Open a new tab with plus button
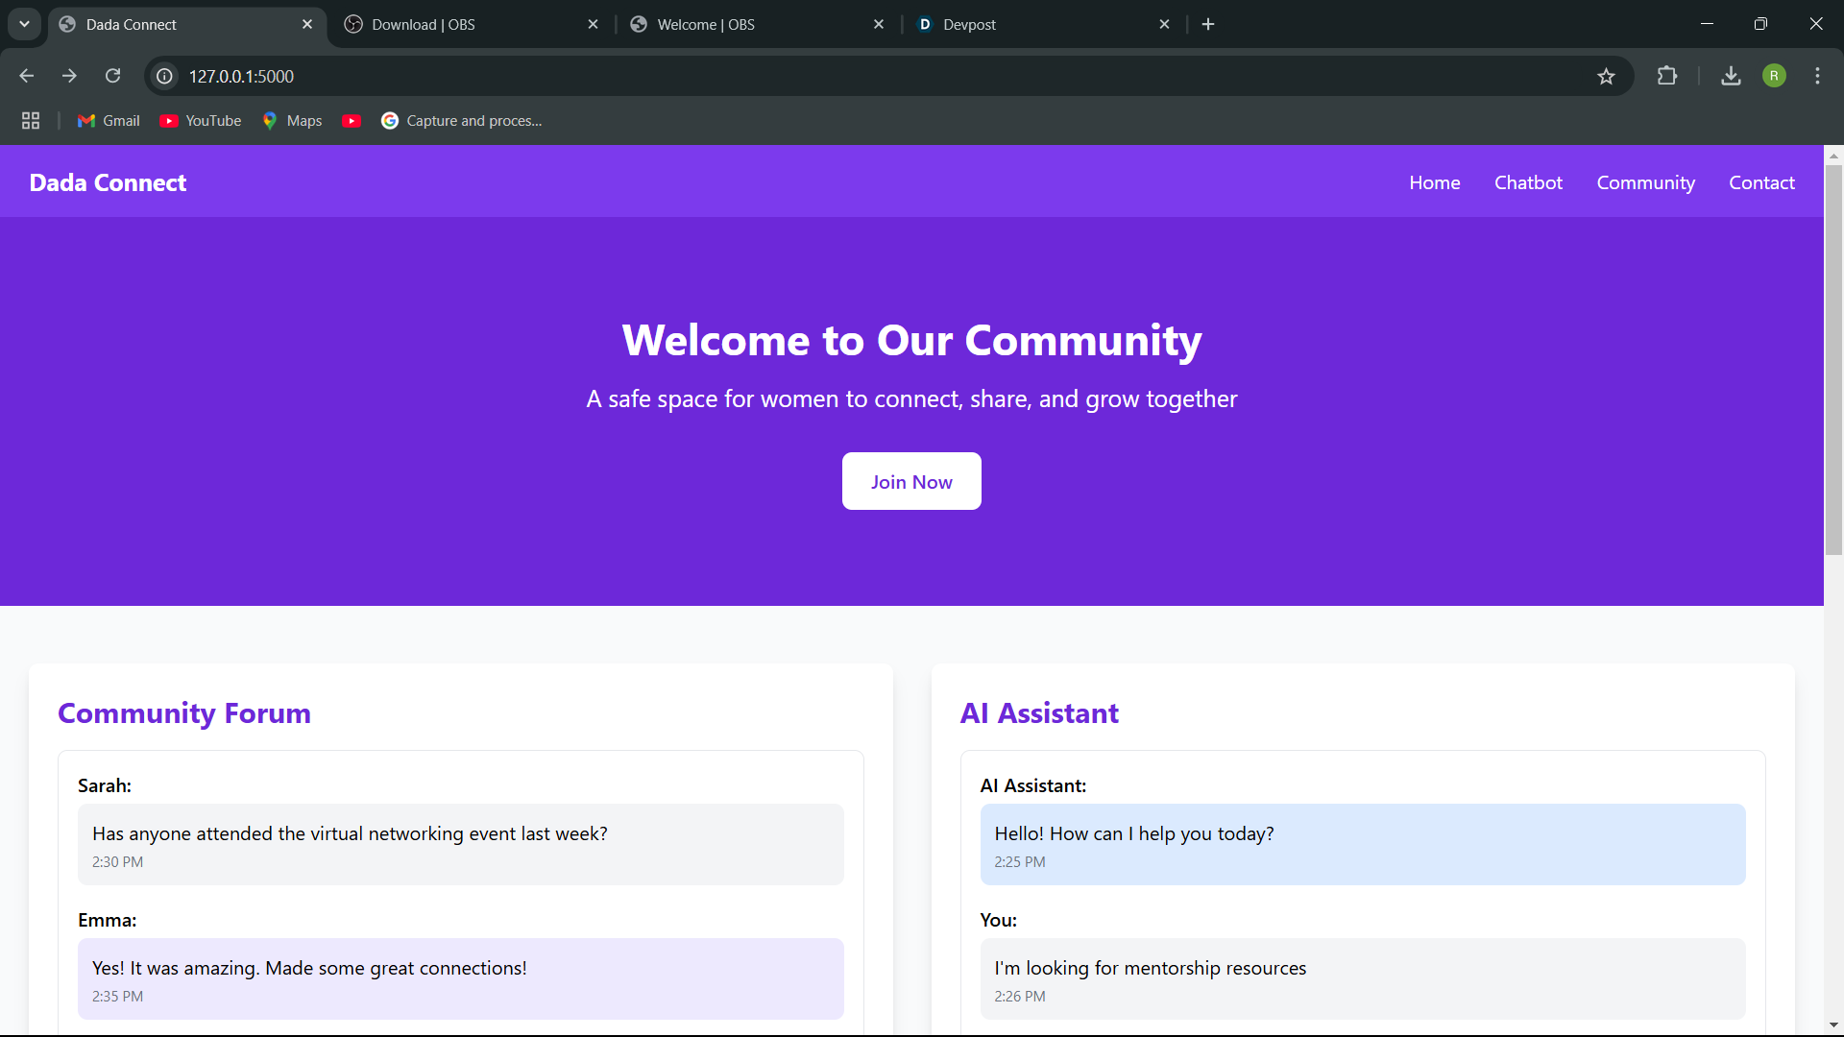 [1208, 24]
